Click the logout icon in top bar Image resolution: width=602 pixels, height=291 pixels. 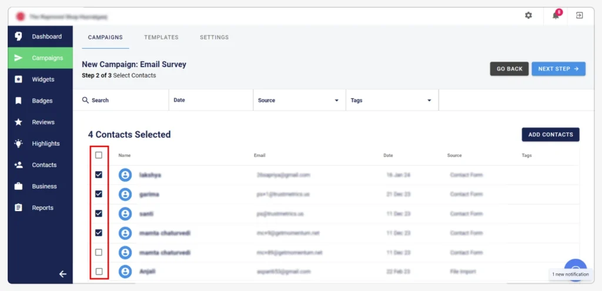(x=579, y=15)
